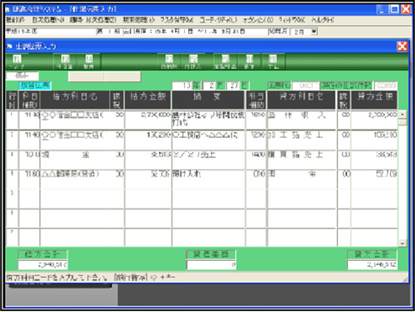The width and height of the screenshot is (415, 312).
Task: Click the ヘルプ icon in the green toolbar
Action: [17, 62]
